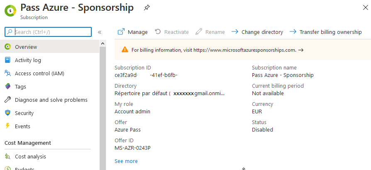Click the Account admin role value
371x170 pixels.
[x=132, y=112]
